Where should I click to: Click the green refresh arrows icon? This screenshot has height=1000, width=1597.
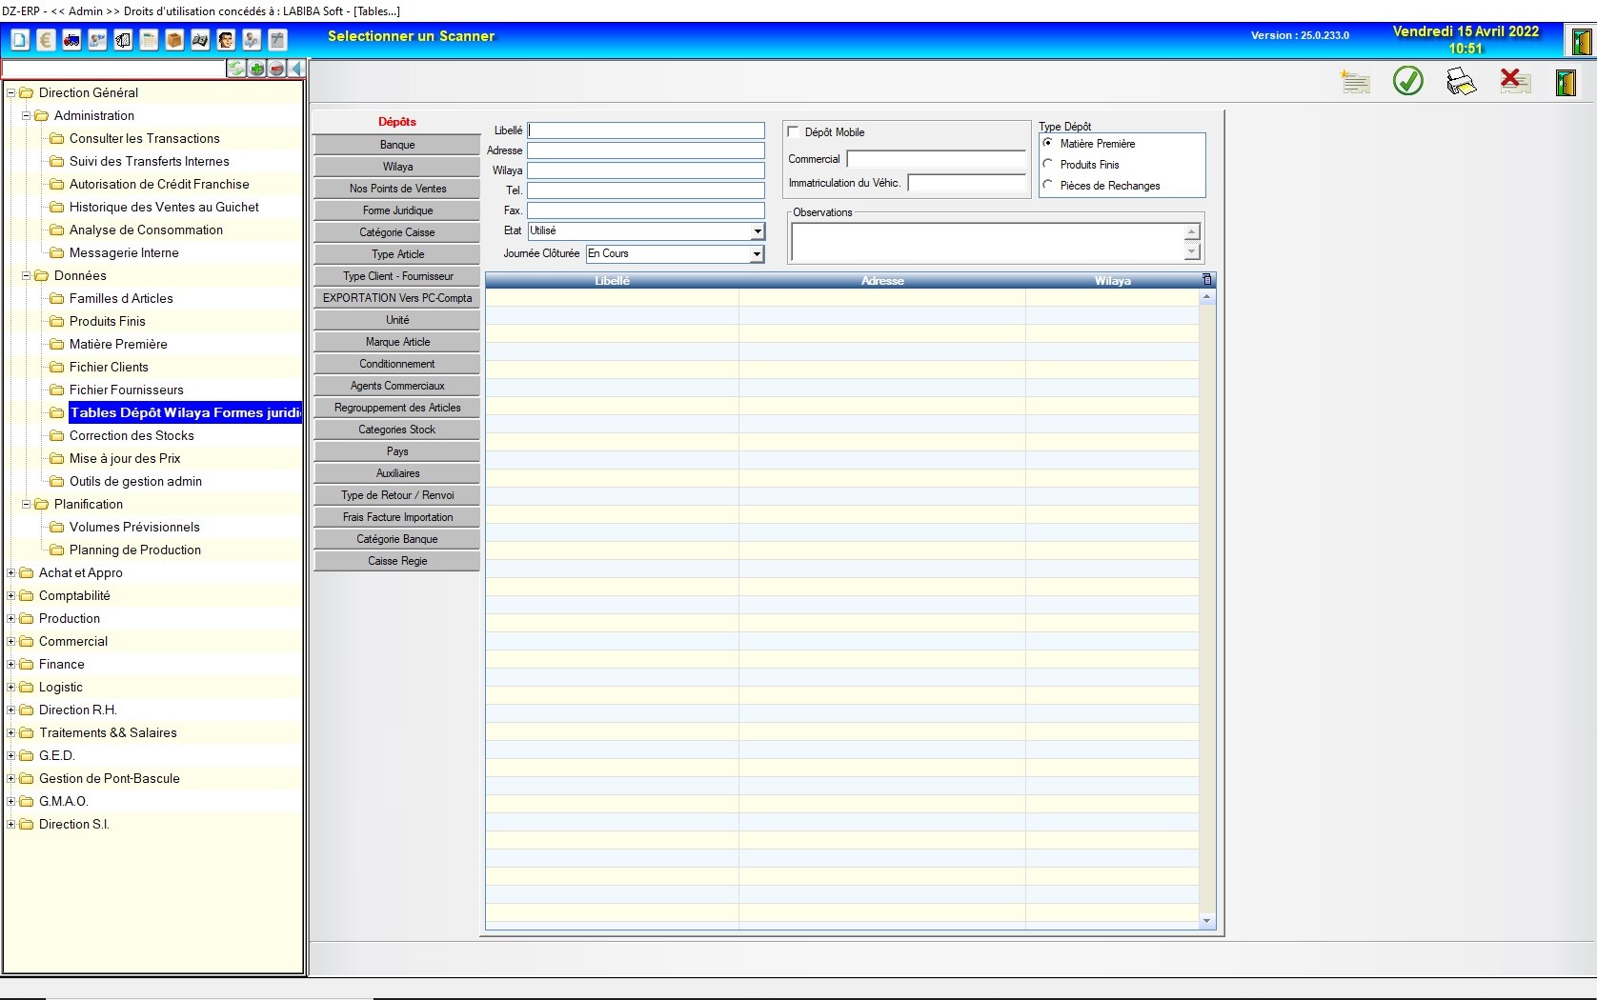click(236, 69)
